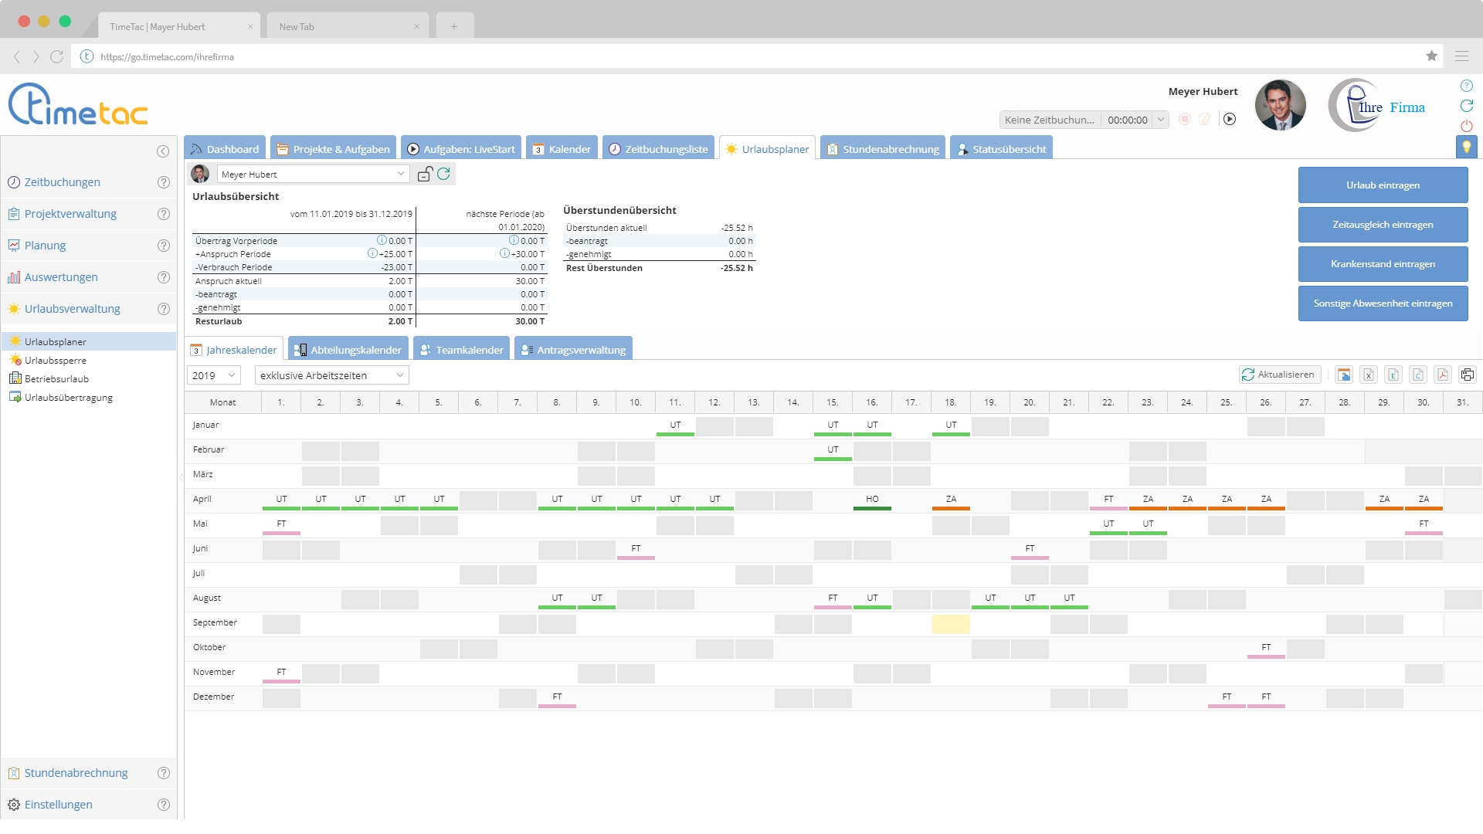1483x834 pixels.
Task: Toggle the CSV export file icon
Action: click(1417, 375)
